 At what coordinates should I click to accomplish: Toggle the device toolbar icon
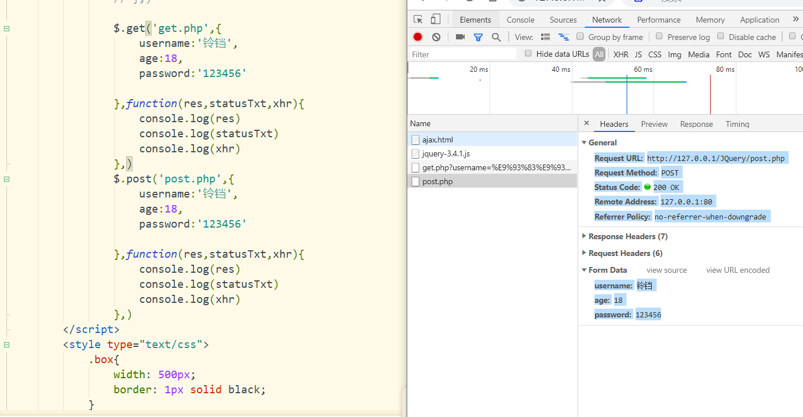(x=436, y=20)
